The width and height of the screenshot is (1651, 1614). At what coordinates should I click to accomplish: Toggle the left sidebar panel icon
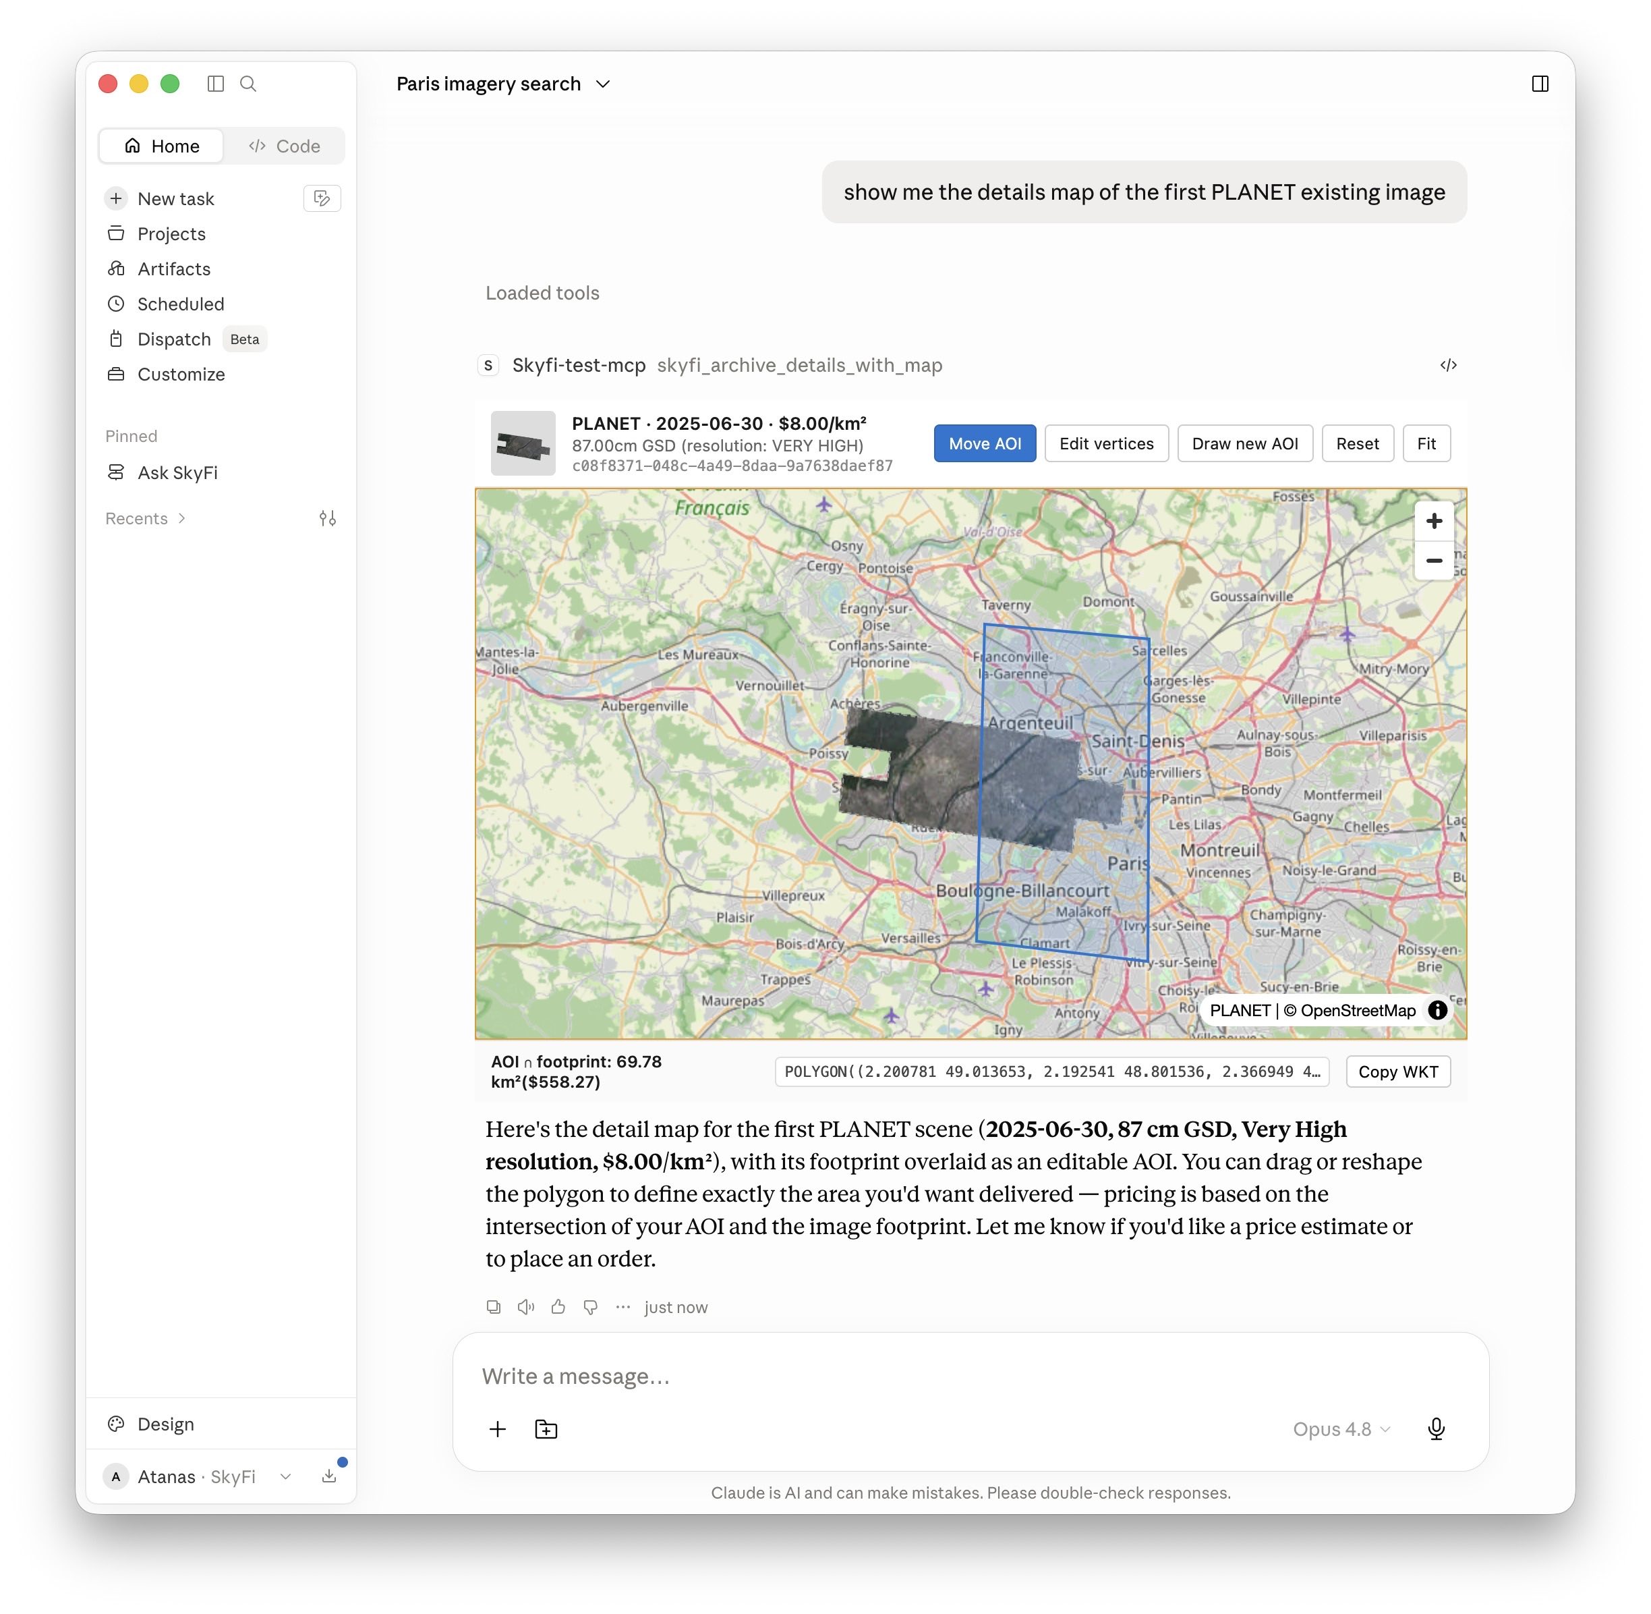215,83
